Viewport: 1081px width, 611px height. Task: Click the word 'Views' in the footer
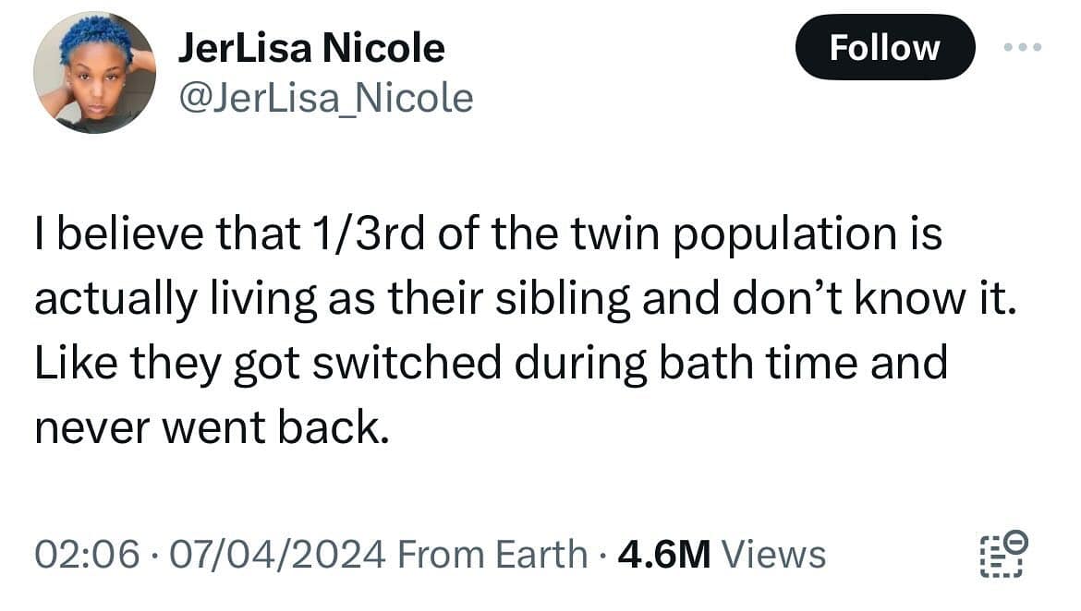[x=772, y=555]
